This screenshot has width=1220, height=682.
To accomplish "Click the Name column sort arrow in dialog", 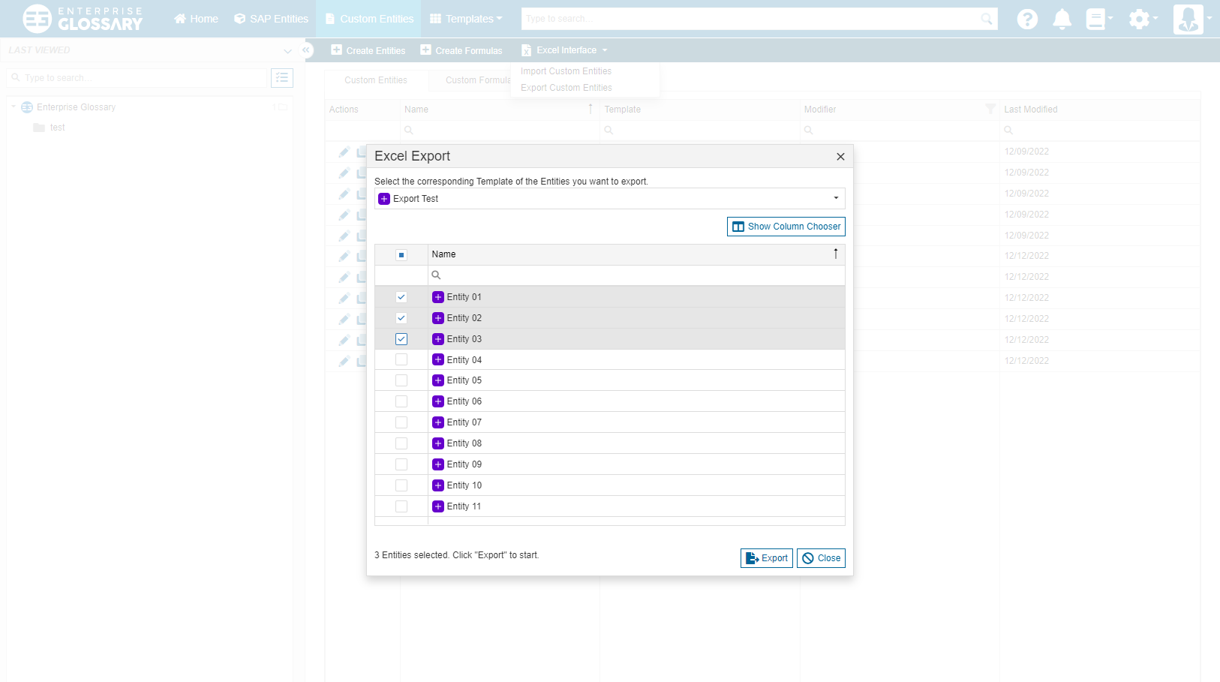I will point(835,254).
